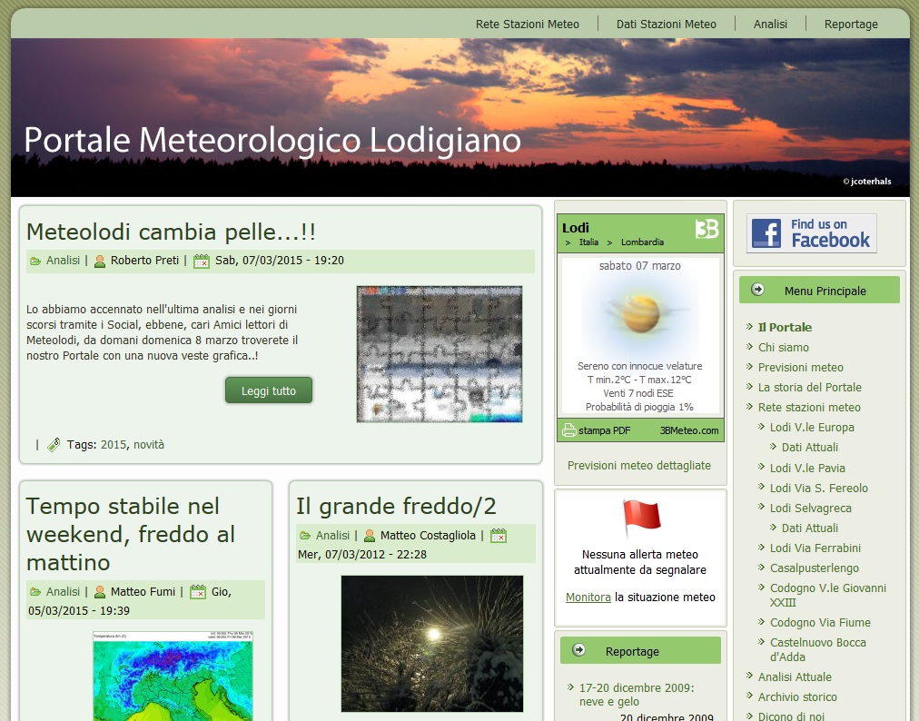
Task: Open 'Codogno V.le Giovanni XXIII' station
Action: pos(827,595)
